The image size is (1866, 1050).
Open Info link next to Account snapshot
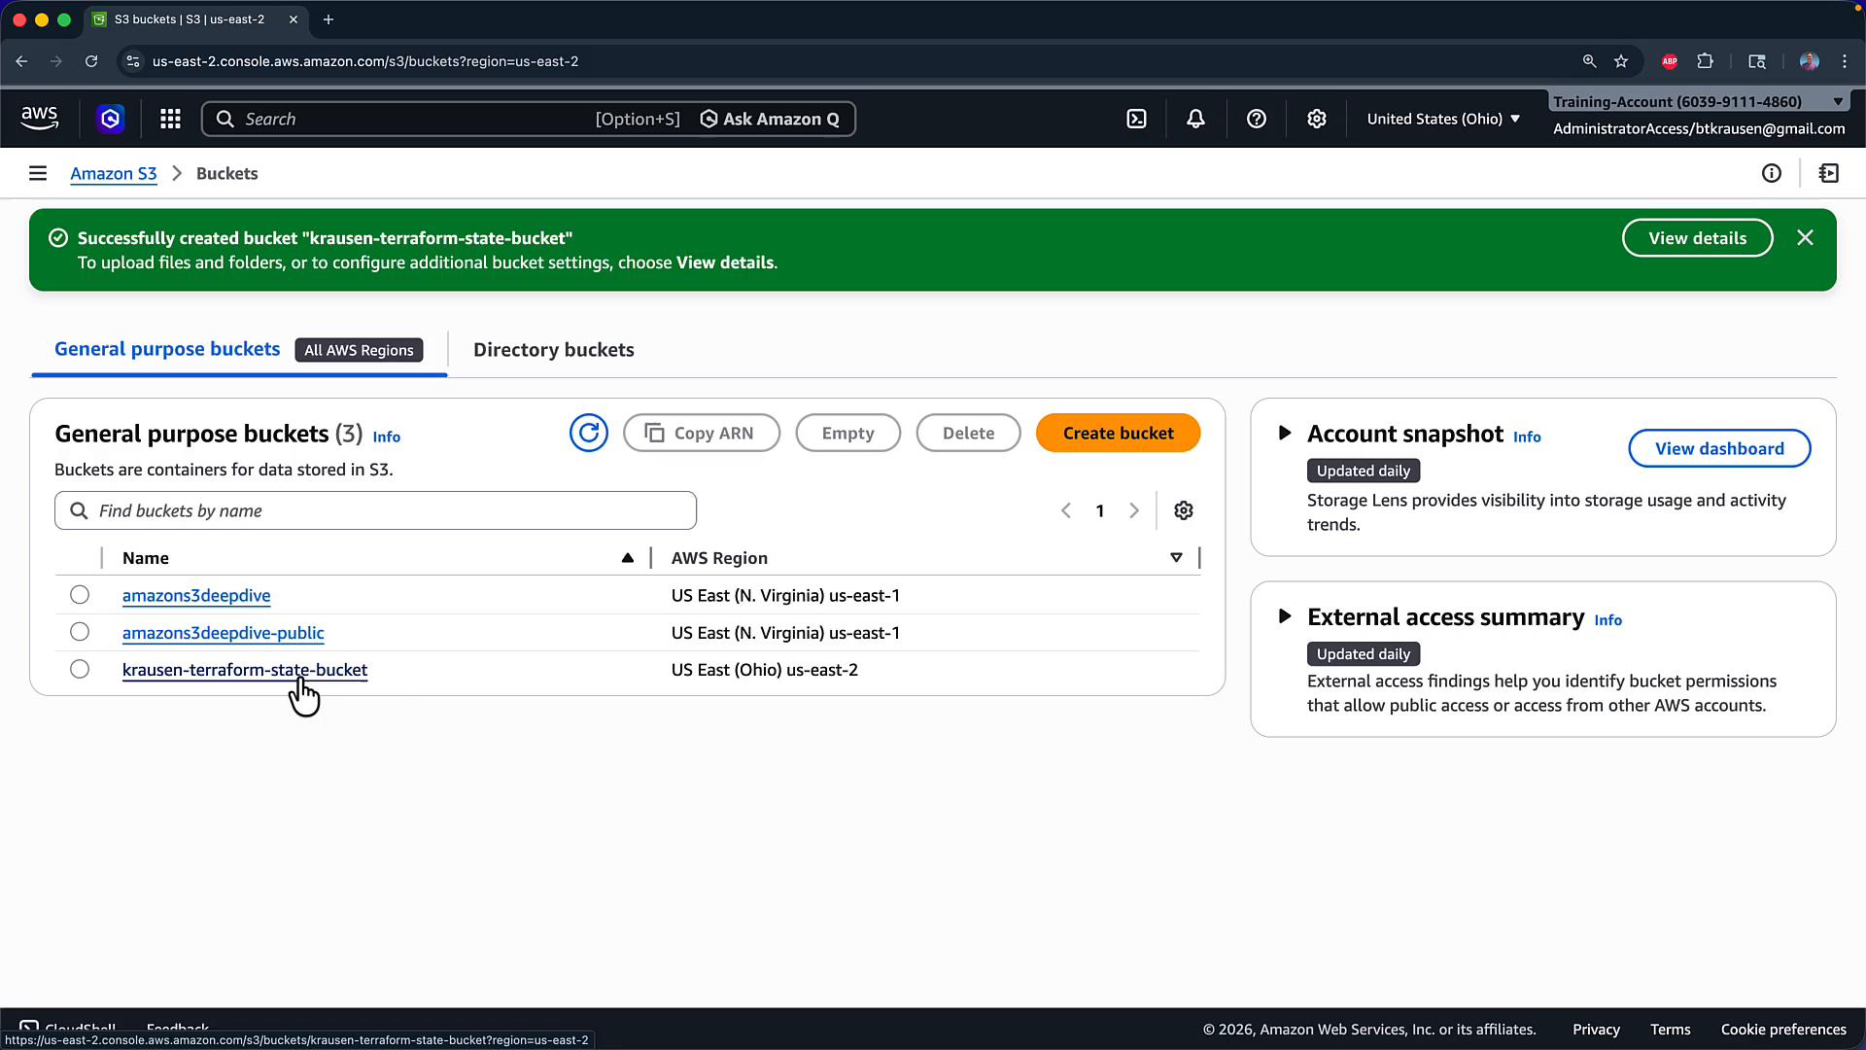1527,437
